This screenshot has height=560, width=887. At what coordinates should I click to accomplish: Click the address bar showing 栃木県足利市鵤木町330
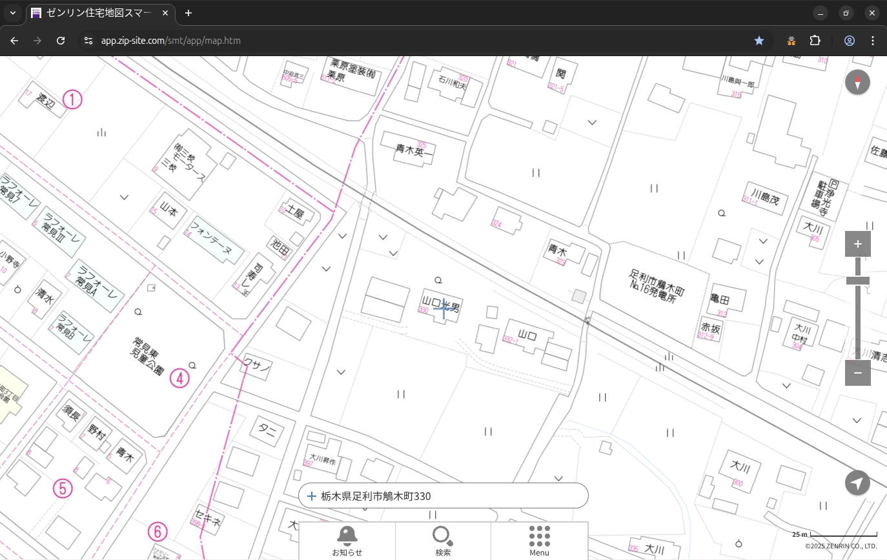443,496
